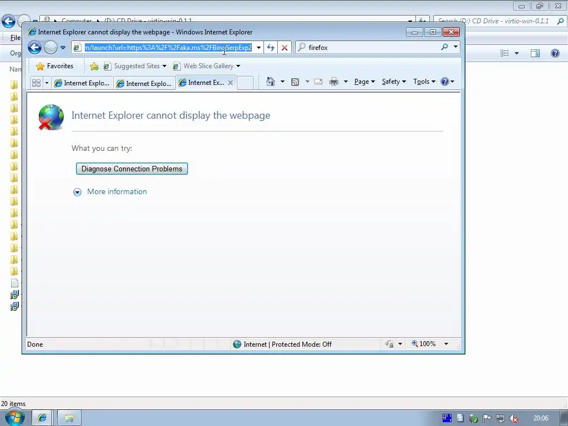Screen dimensions: 568x426
Task: Click the 100% zoom level button
Action: (424, 344)
